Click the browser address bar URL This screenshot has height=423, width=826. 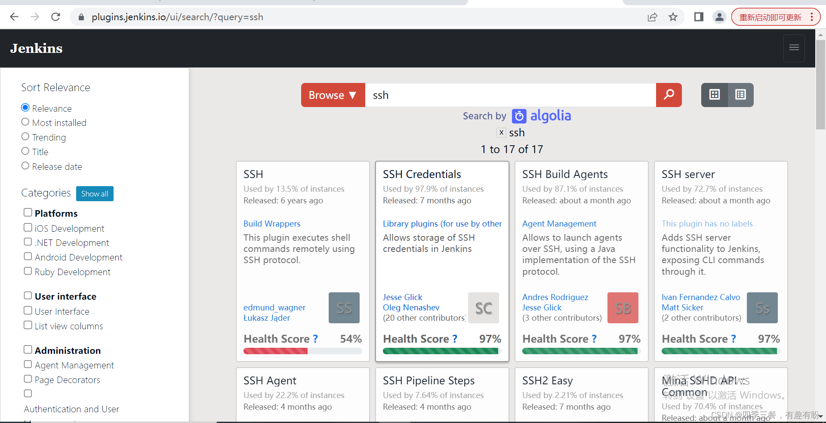coord(177,17)
